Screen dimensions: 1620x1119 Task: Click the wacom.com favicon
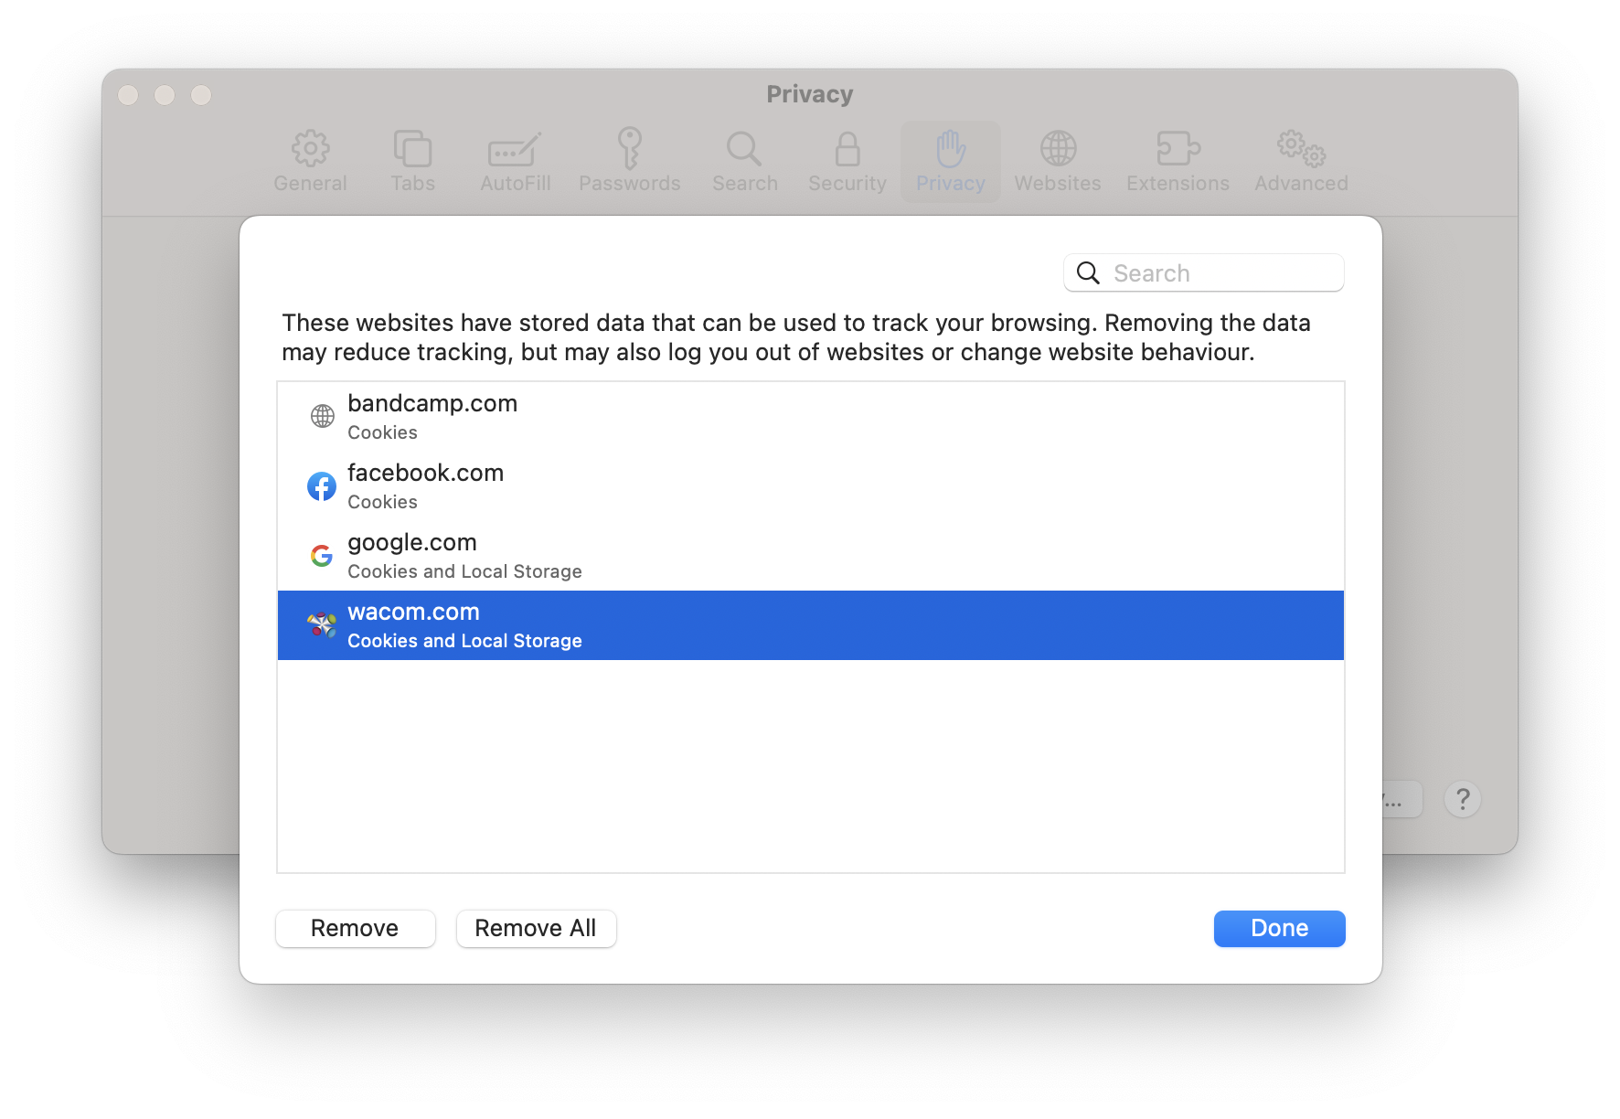click(x=322, y=624)
